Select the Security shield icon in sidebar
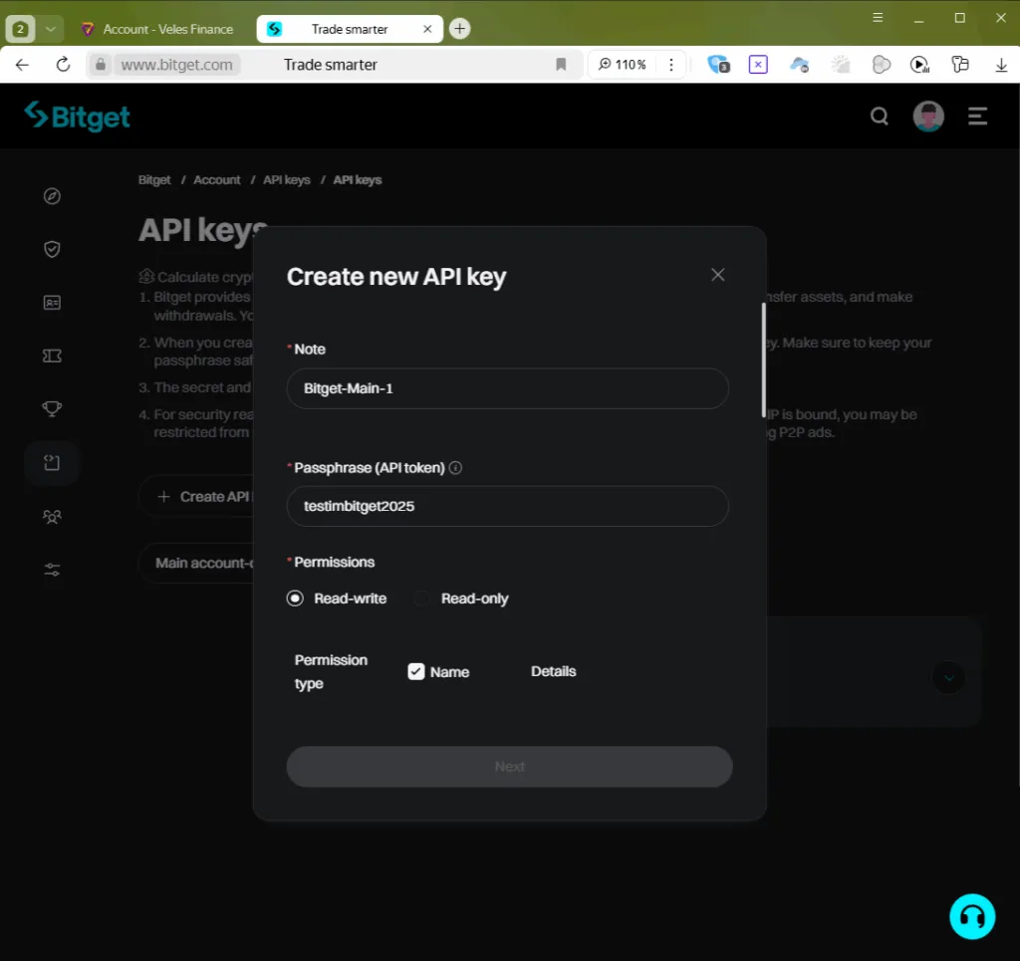The image size is (1020, 961). pos(52,249)
